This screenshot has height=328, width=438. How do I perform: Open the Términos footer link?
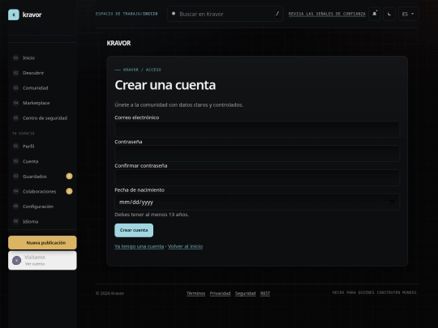coord(195,293)
